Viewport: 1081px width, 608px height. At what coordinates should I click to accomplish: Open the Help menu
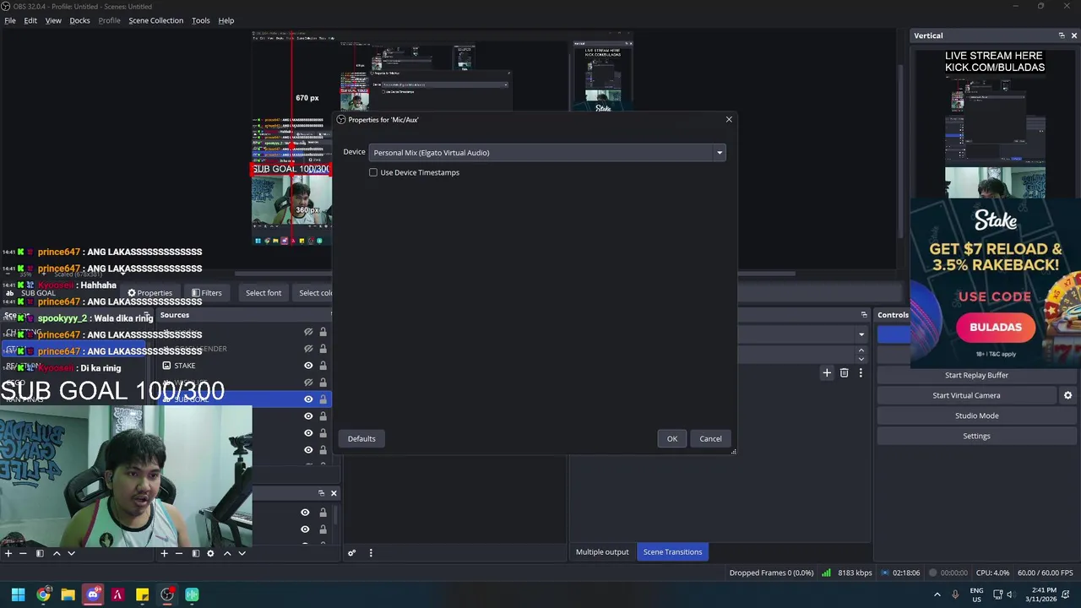coord(226,20)
